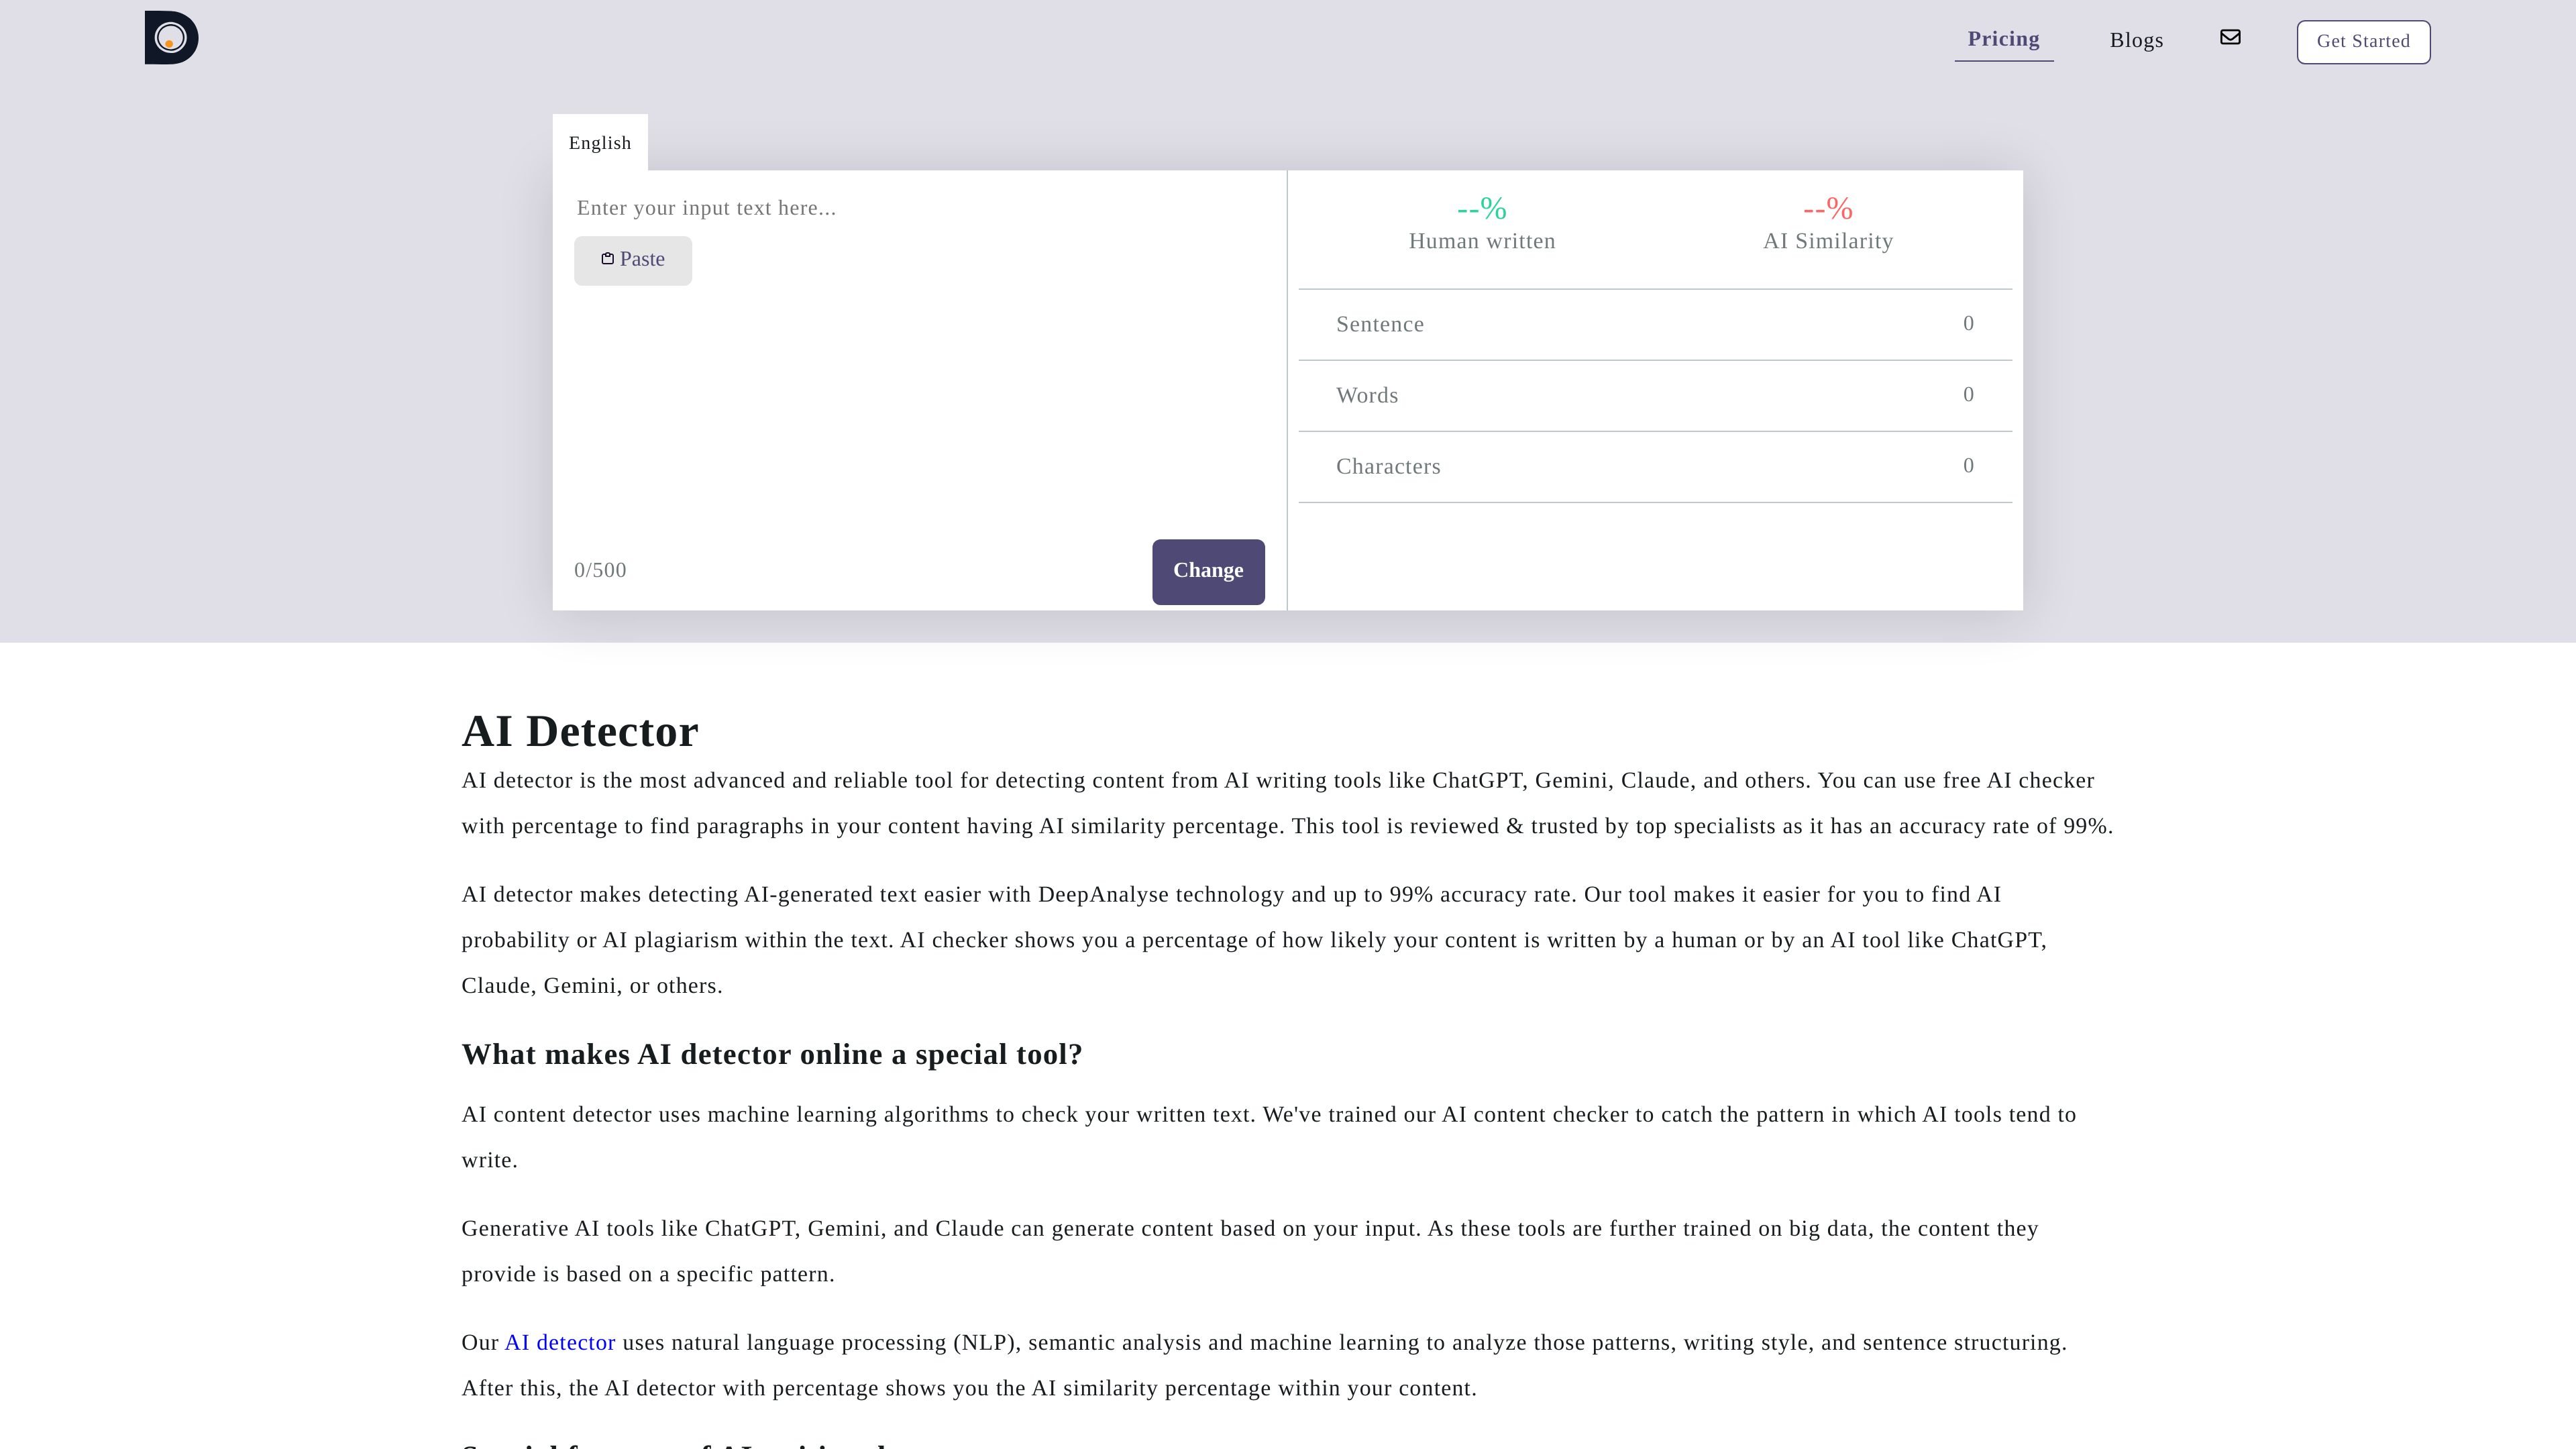Click the AI Similarity percentage
Image resolution: width=2576 pixels, height=1449 pixels.
click(1827, 208)
